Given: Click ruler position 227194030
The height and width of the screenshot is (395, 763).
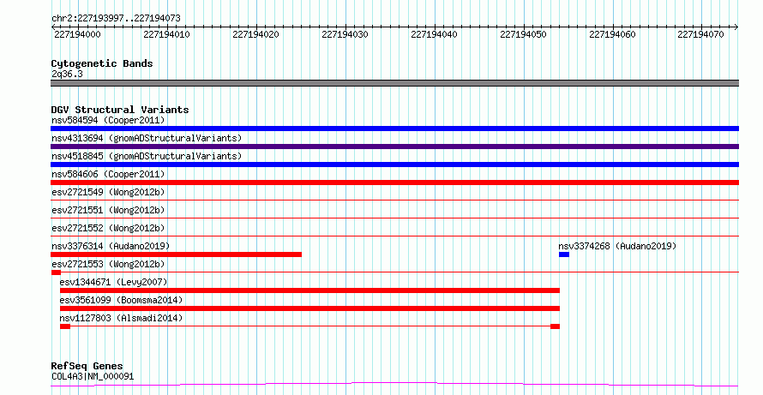Looking at the screenshot, I should click(345, 34).
